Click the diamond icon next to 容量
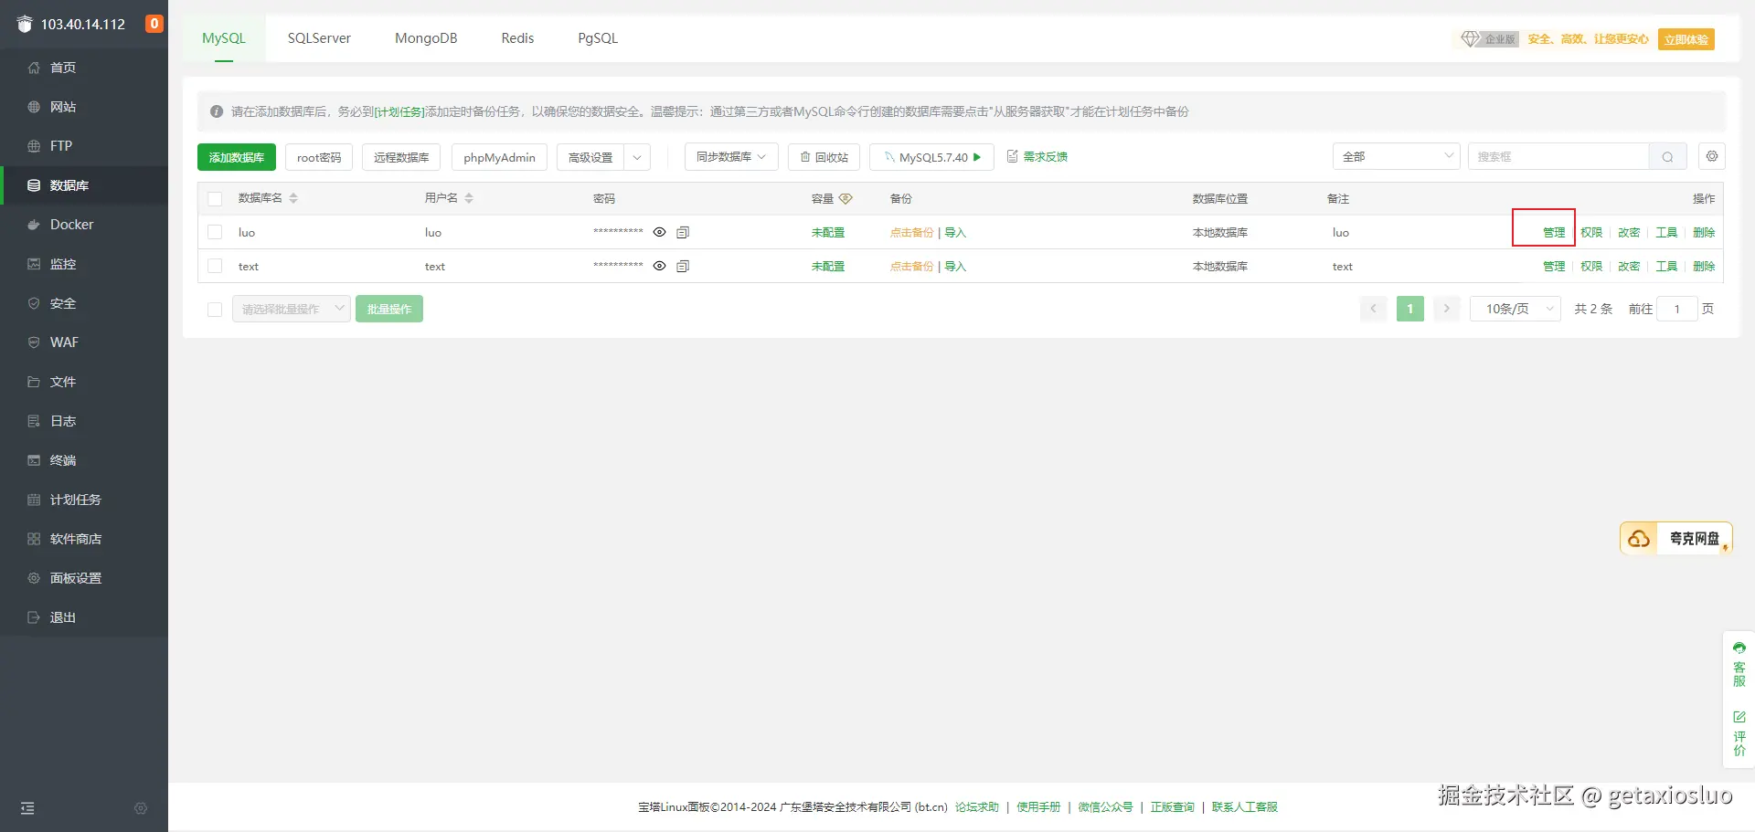This screenshot has height=832, width=1755. coord(846,198)
